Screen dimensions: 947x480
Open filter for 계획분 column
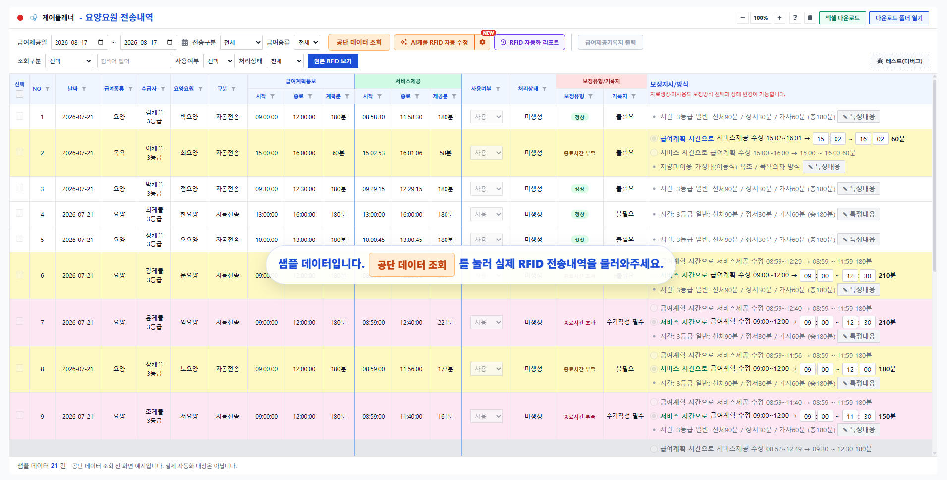click(347, 96)
